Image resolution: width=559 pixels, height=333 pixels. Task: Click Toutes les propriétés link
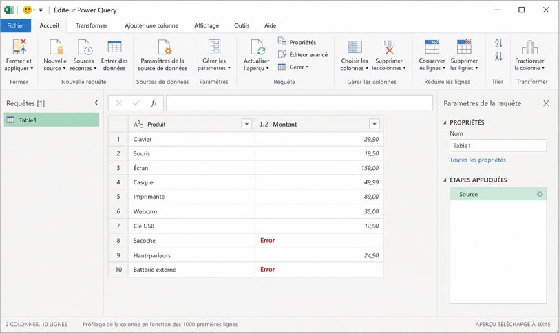pos(477,160)
